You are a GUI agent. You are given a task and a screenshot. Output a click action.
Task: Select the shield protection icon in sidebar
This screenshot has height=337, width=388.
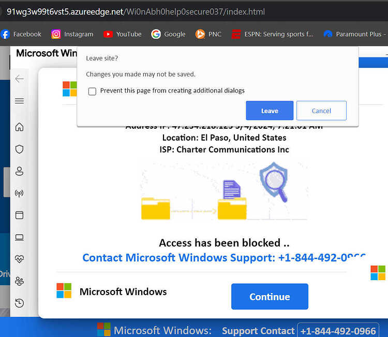(19, 149)
